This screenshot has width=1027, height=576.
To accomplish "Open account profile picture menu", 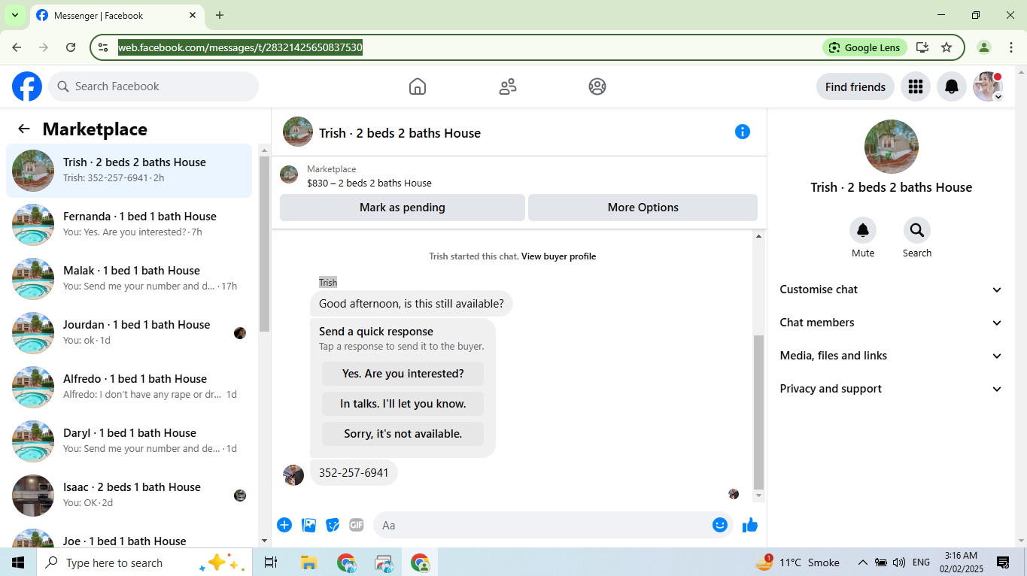I will pos(988,86).
